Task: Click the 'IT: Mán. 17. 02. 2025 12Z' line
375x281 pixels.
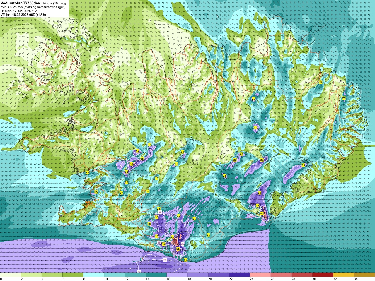Action: click(x=19, y=11)
